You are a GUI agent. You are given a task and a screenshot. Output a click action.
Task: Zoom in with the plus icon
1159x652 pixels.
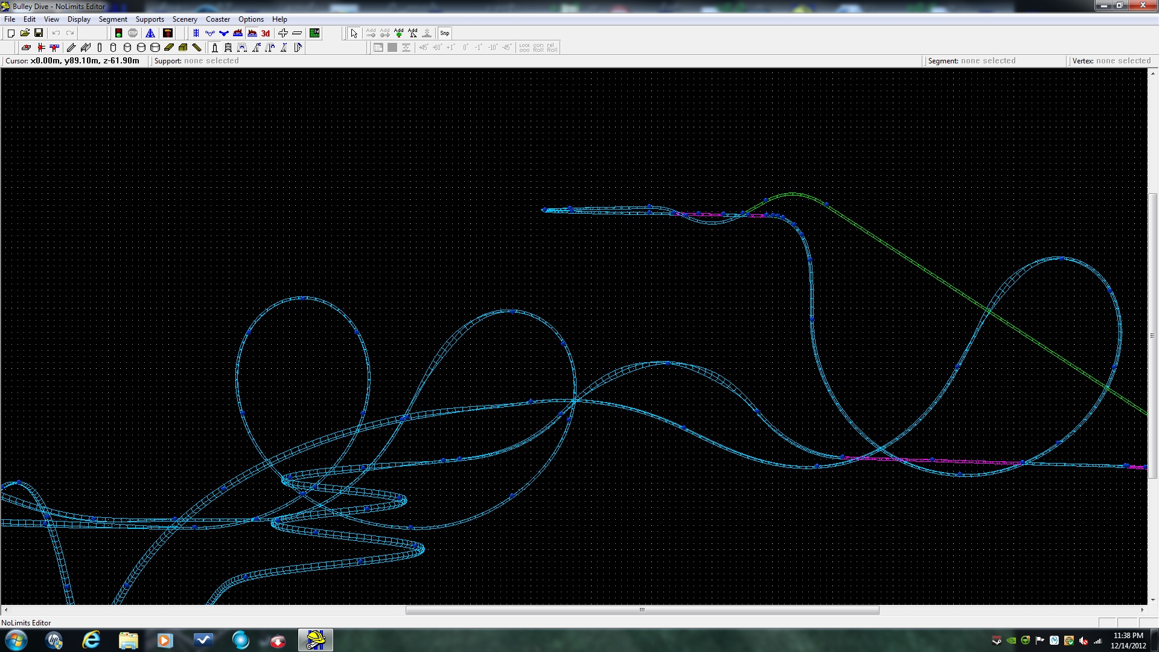tap(283, 33)
